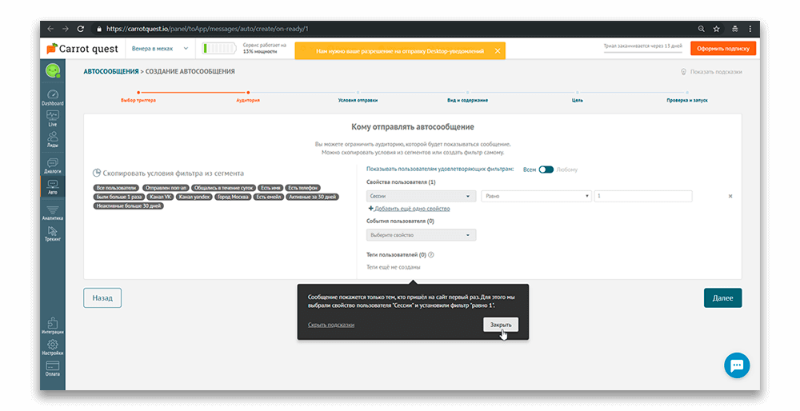Click the browser address bar URL

[207, 29]
